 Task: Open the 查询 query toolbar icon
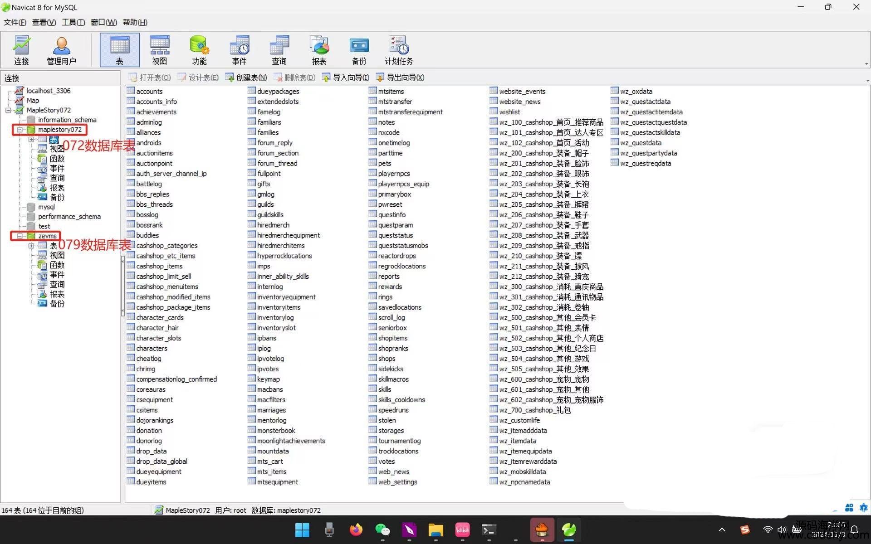click(279, 50)
